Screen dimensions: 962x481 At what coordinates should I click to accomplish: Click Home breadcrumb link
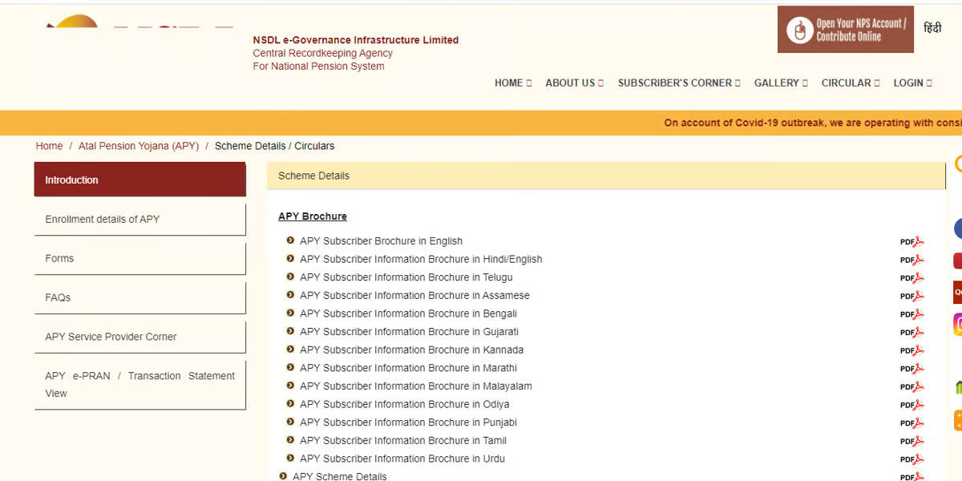coord(49,146)
